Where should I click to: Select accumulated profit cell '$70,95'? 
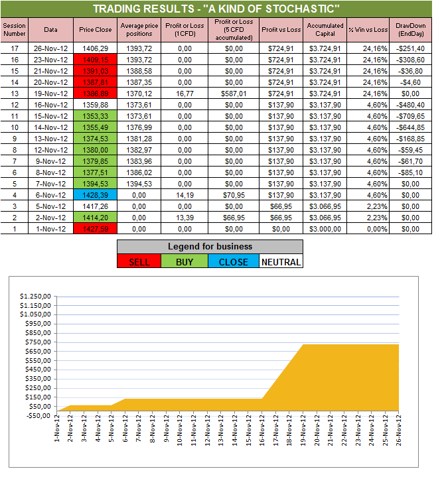[234, 194]
